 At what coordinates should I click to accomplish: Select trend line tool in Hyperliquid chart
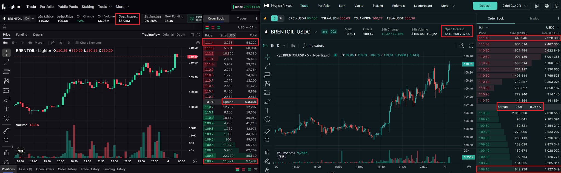pos(267,66)
